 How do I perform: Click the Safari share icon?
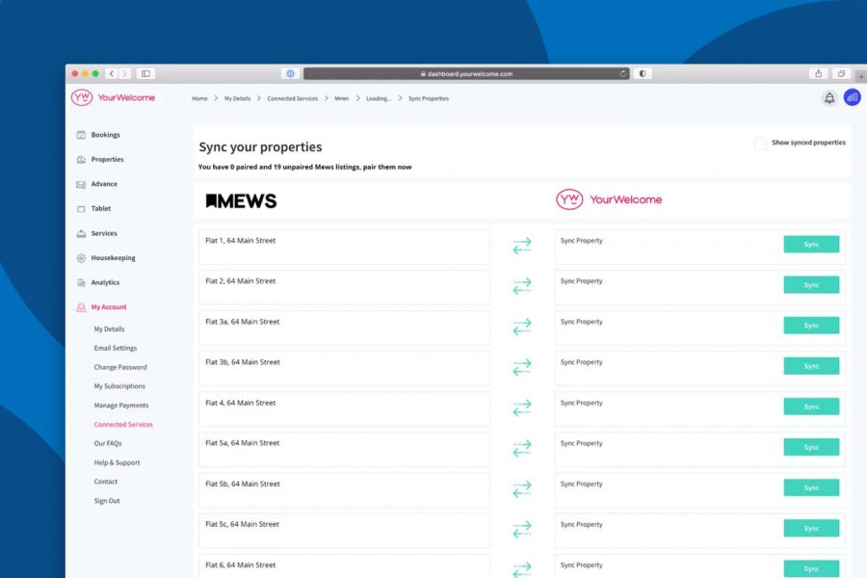pos(818,73)
